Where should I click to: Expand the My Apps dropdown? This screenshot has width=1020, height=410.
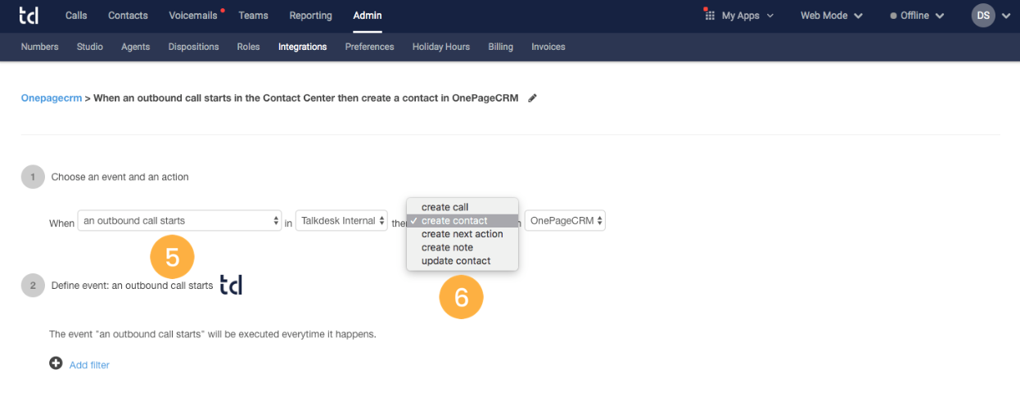(x=747, y=16)
